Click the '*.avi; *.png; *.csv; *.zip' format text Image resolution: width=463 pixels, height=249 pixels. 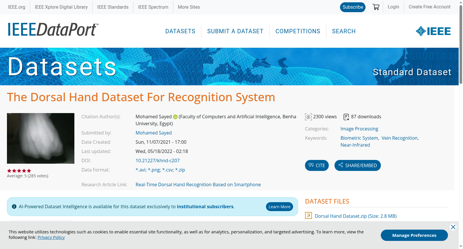pyautogui.click(x=160, y=170)
